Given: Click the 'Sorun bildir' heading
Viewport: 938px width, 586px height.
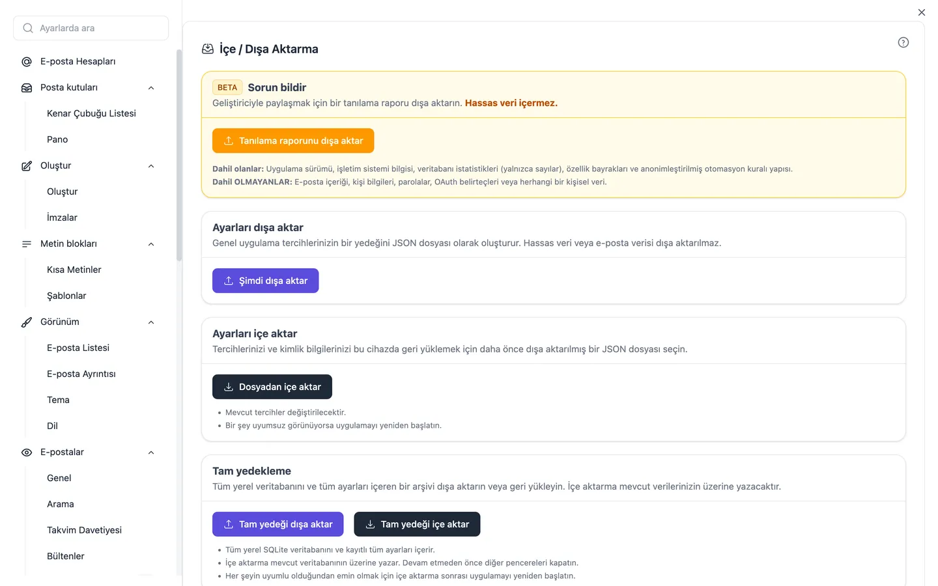Looking at the screenshot, I should tap(277, 87).
